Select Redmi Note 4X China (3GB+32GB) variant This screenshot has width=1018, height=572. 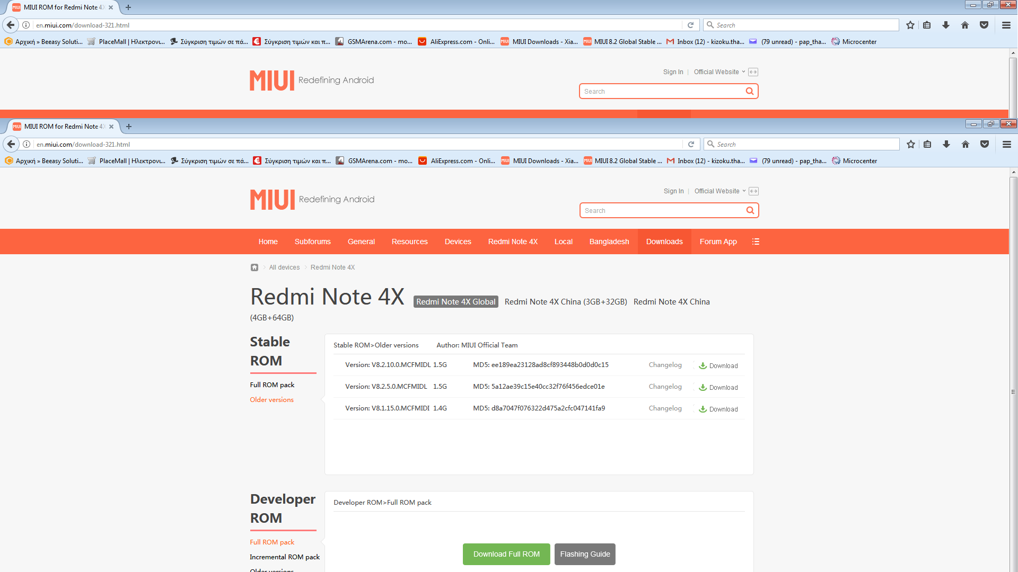click(566, 302)
